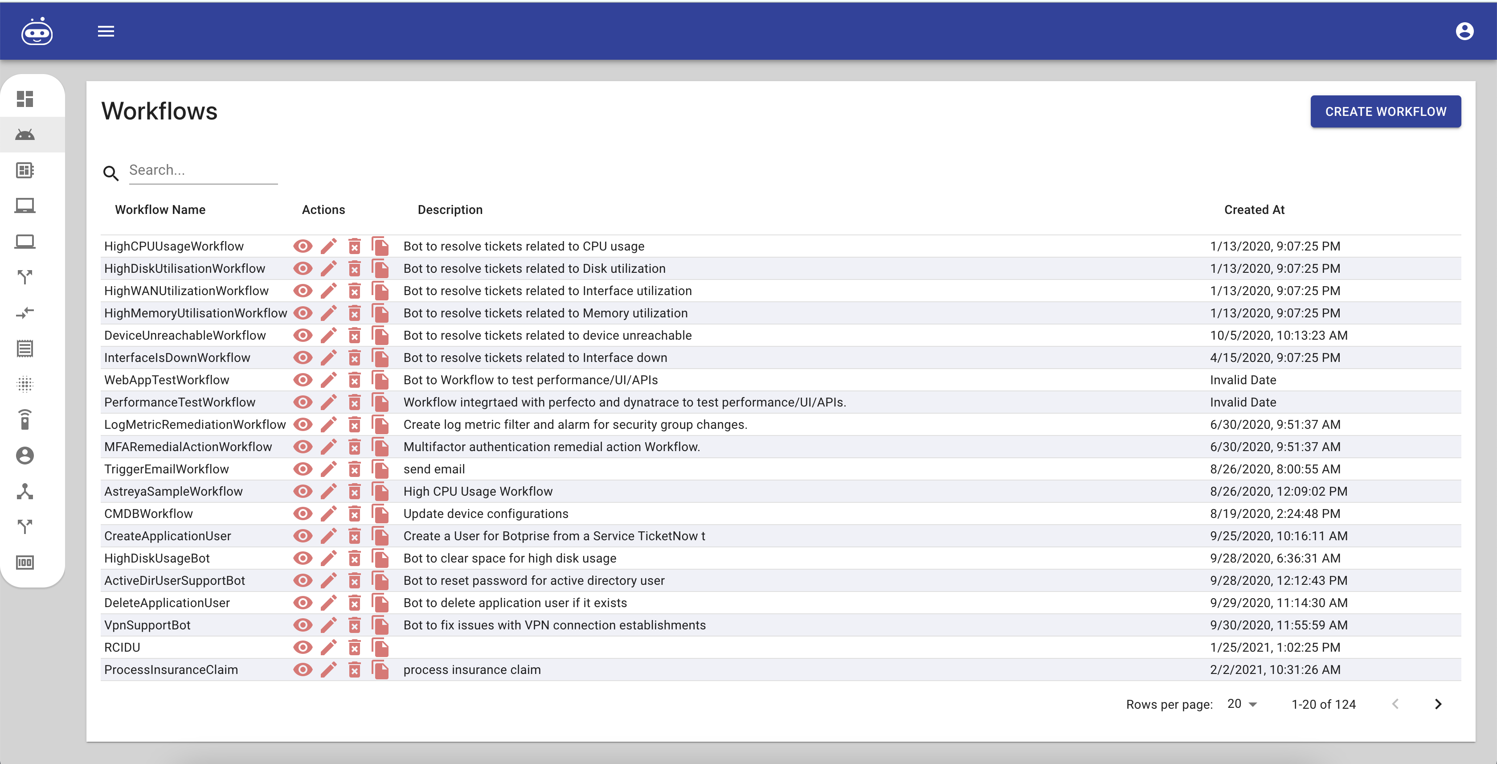Edit the HighCPUUsageWorkflow with pencil icon
Screen dimensions: 1497x764
pyautogui.click(x=329, y=246)
